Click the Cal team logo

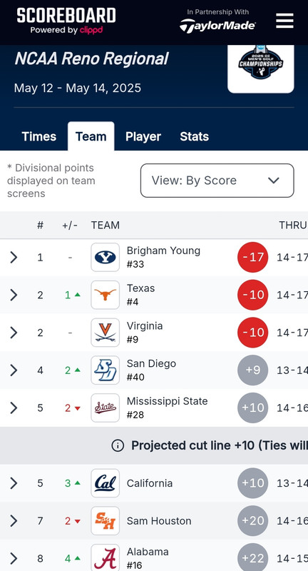pyautogui.click(x=105, y=483)
